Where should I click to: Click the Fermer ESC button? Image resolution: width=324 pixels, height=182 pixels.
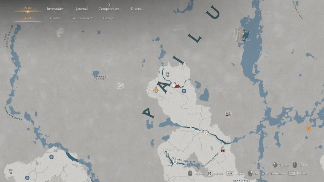pyautogui.click(x=297, y=173)
